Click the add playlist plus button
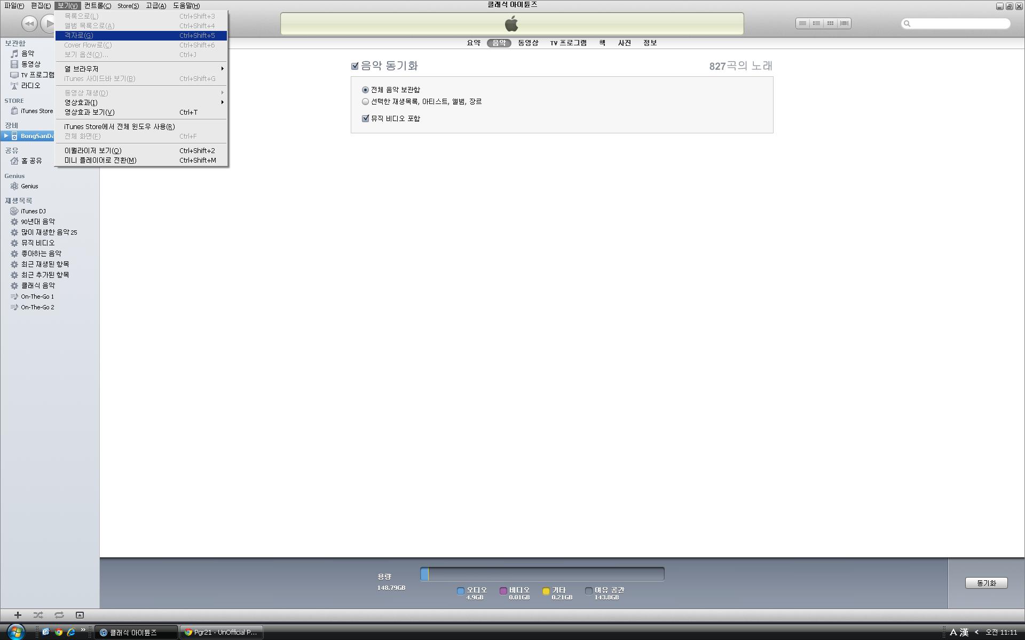Screen dimensions: 1025x640 click(18, 615)
